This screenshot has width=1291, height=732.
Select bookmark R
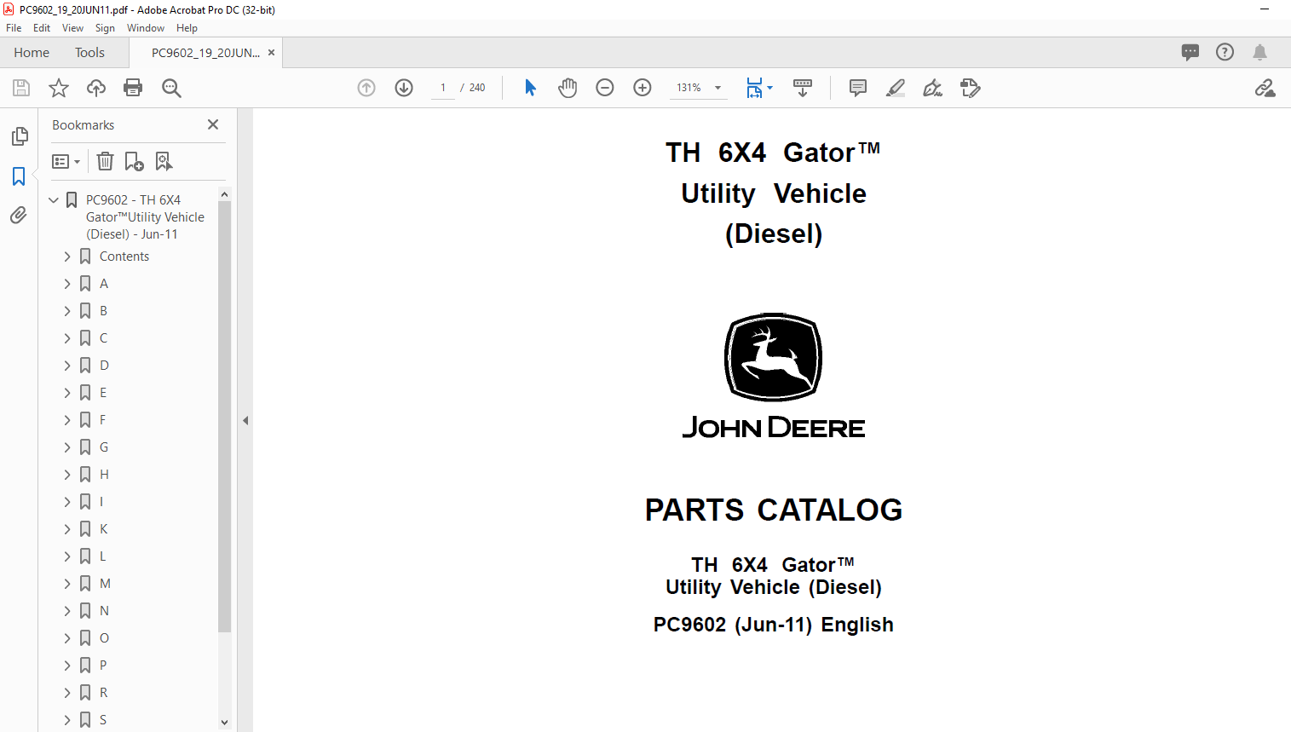[103, 693]
